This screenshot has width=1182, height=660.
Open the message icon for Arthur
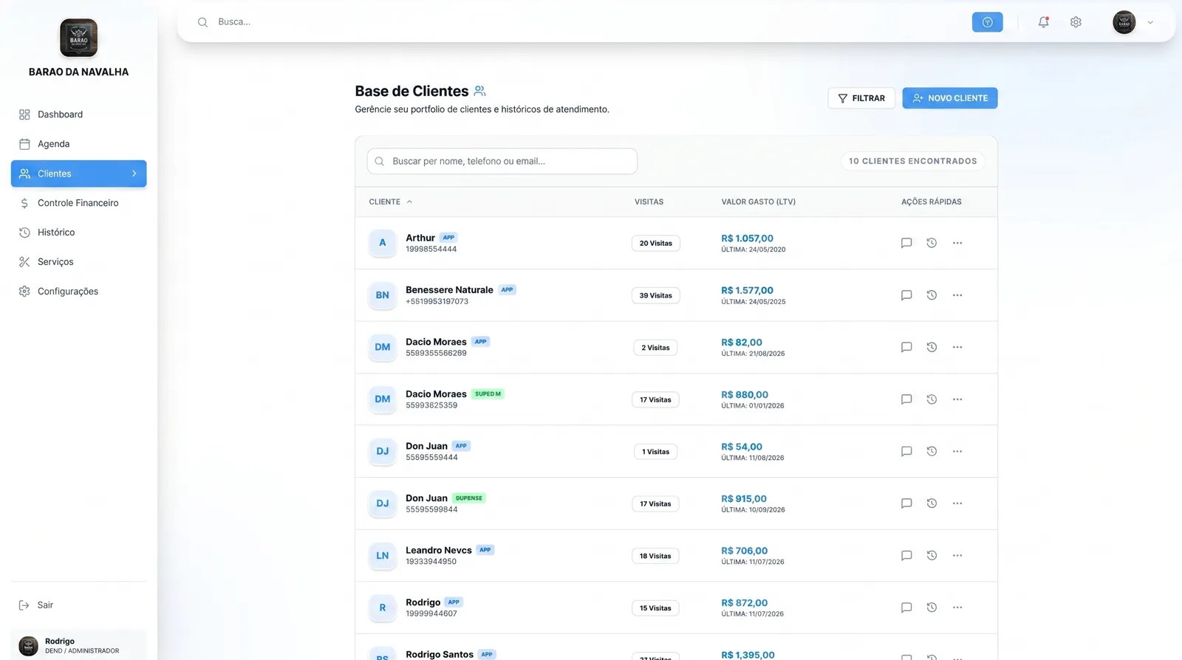click(906, 243)
